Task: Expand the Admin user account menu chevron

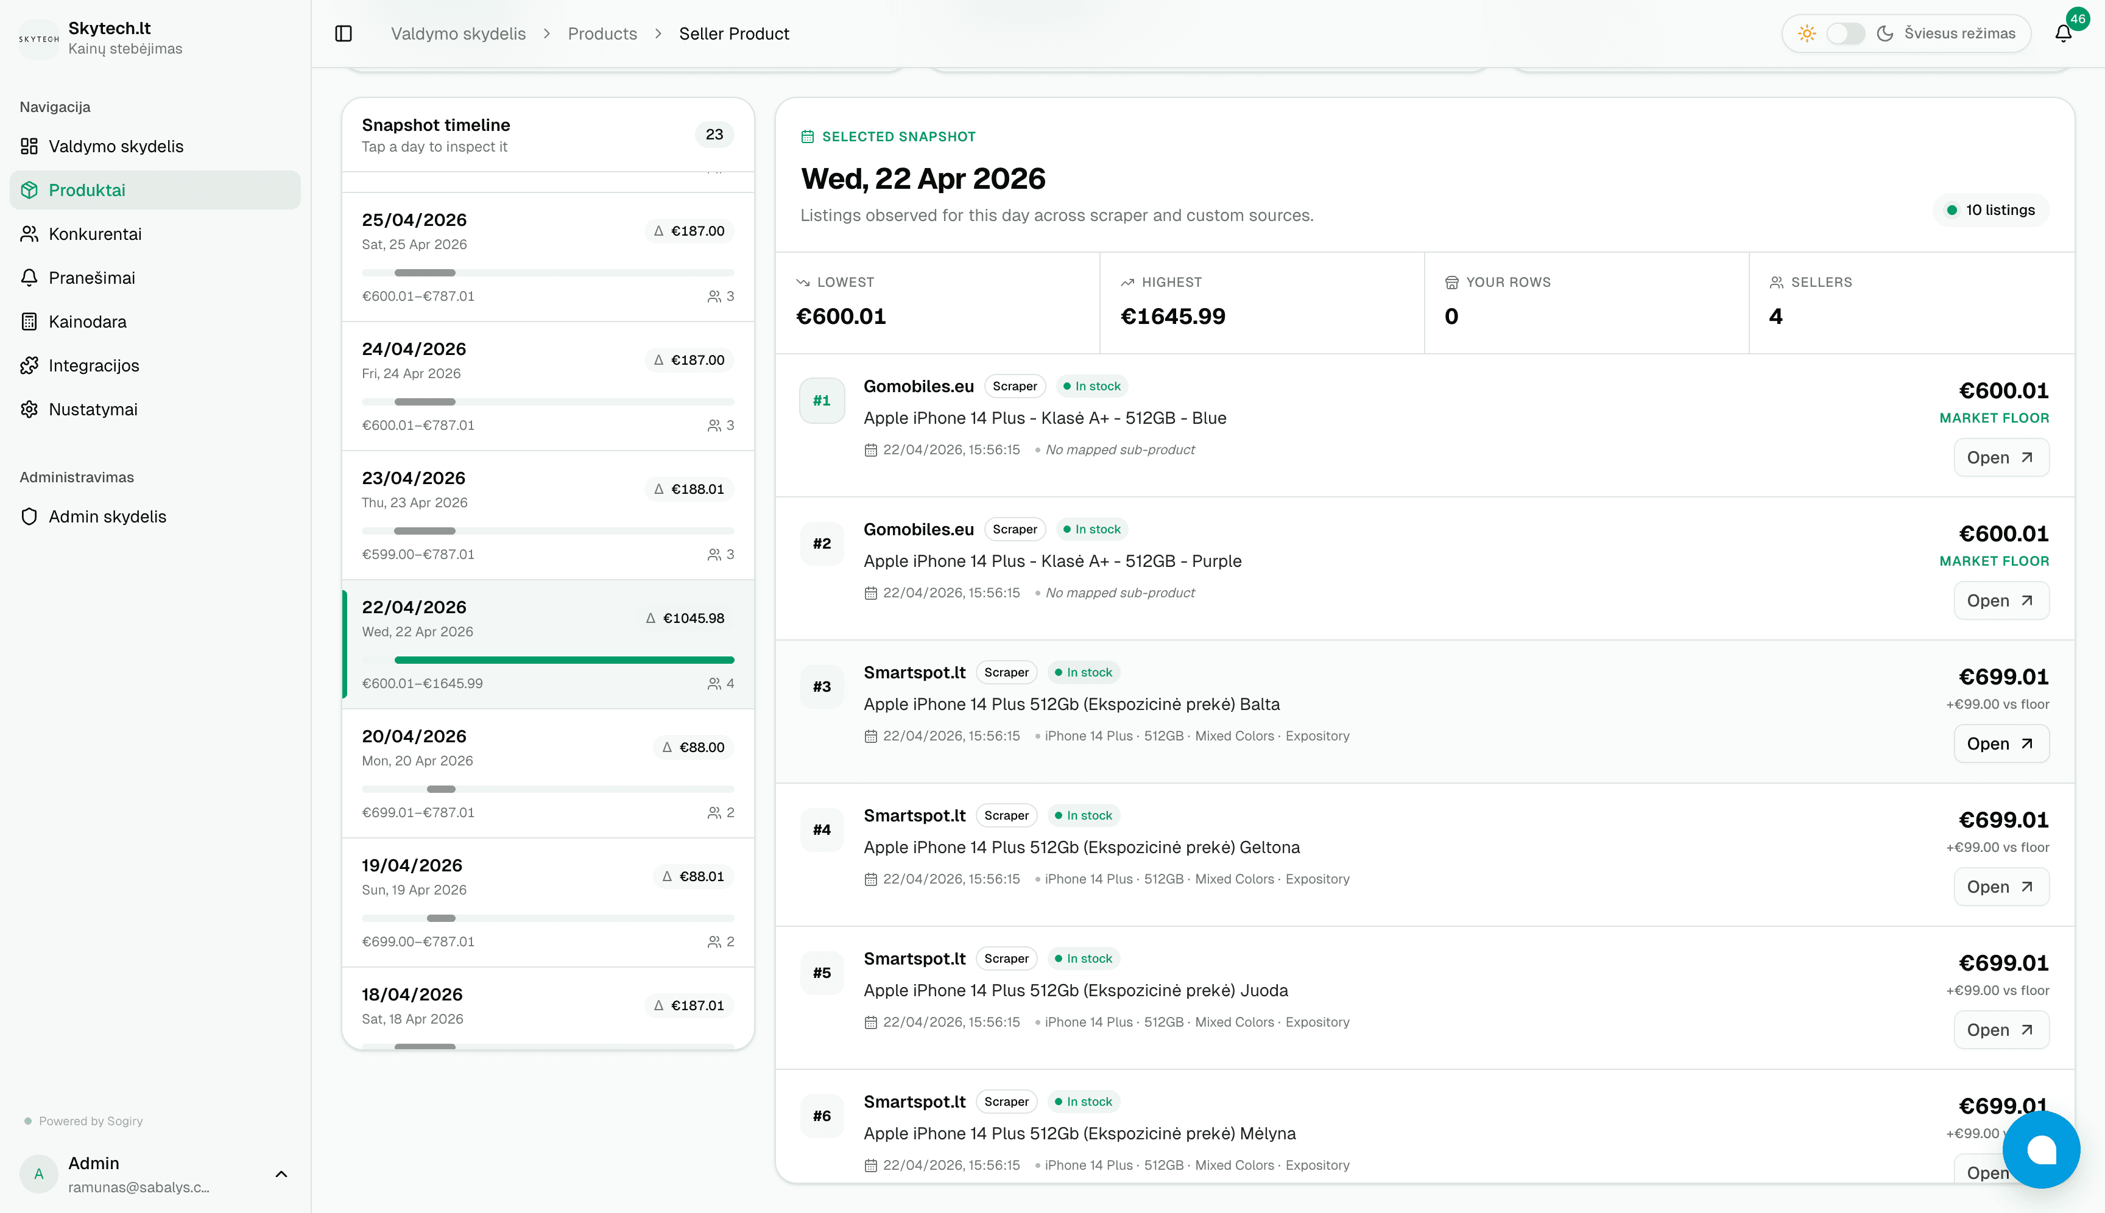Action: [x=281, y=1174]
